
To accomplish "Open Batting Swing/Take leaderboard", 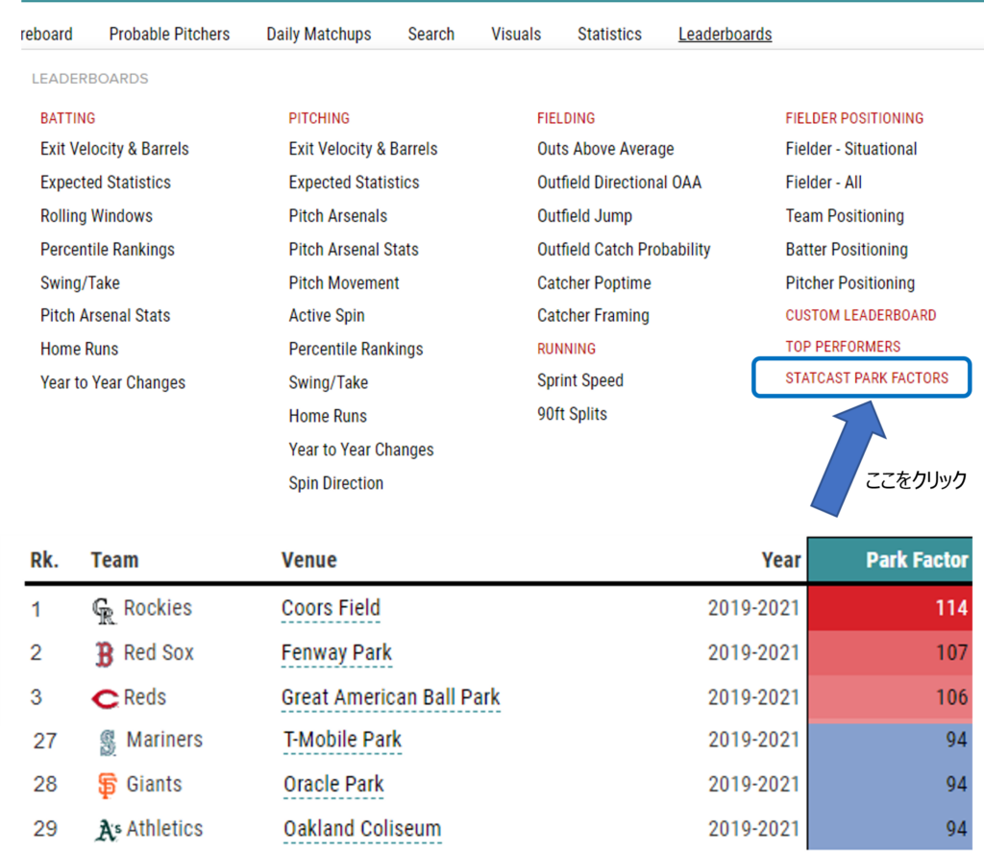I will (x=80, y=283).
